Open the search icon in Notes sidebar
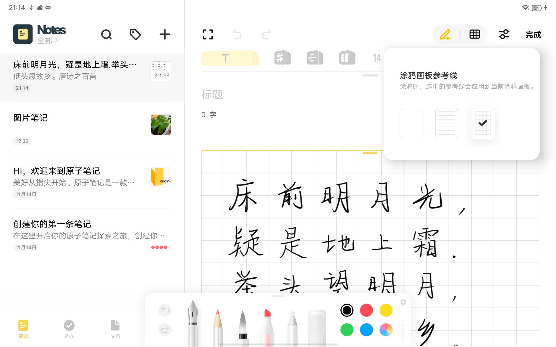Viewport: 556px width, 347px height. tap(106, 34)
